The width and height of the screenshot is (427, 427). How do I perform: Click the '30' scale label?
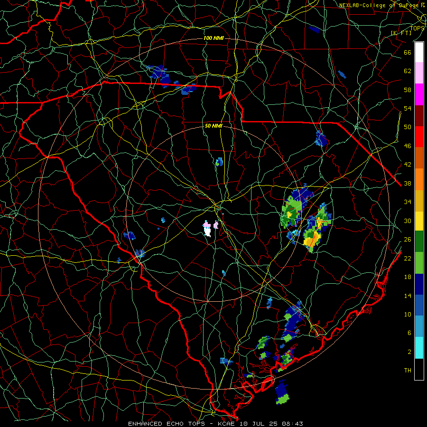coord(408,221)
